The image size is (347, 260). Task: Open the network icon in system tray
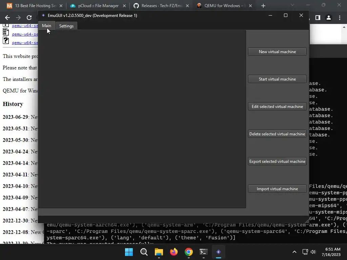click(x=305, y=252)
